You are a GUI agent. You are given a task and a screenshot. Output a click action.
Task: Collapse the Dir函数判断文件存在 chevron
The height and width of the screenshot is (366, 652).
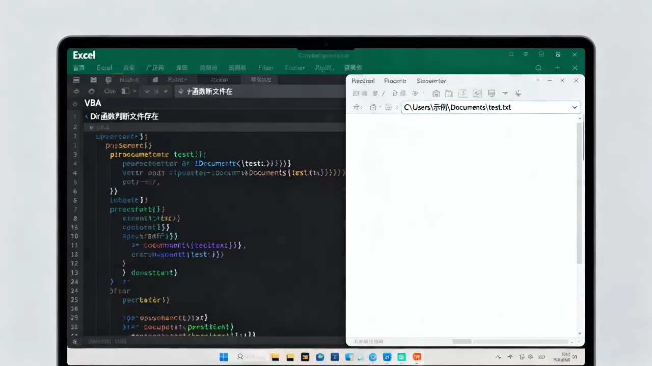point(87,116)
